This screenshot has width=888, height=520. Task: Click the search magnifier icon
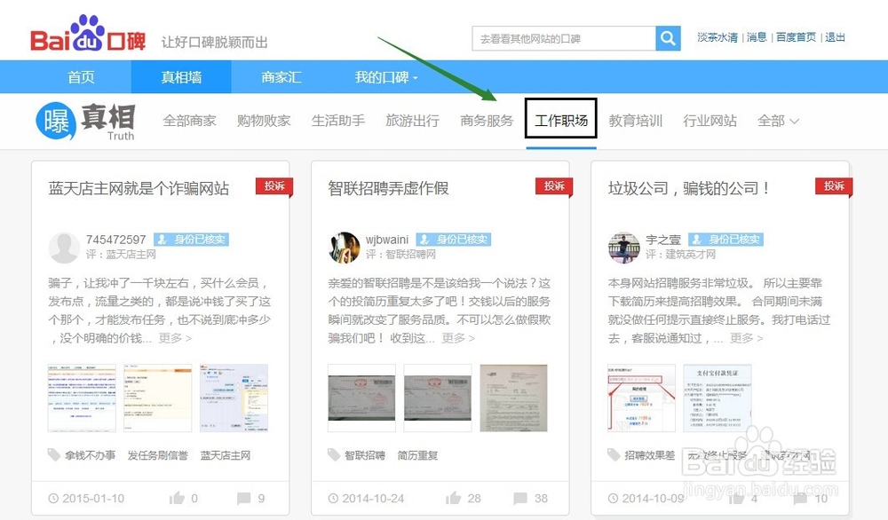tap(667, 39)
